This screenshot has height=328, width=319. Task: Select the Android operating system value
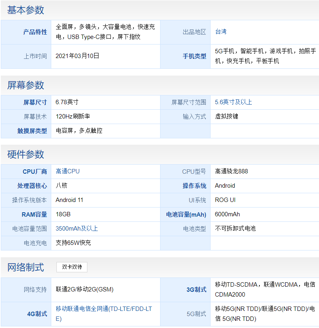pos(225,186)
